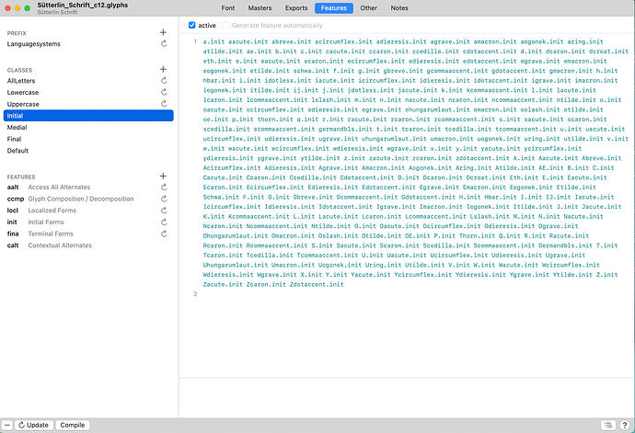This screenshot has width=635, height=433.
Task: Click the minus remove button at bottom left
Action: pos(7,425)
